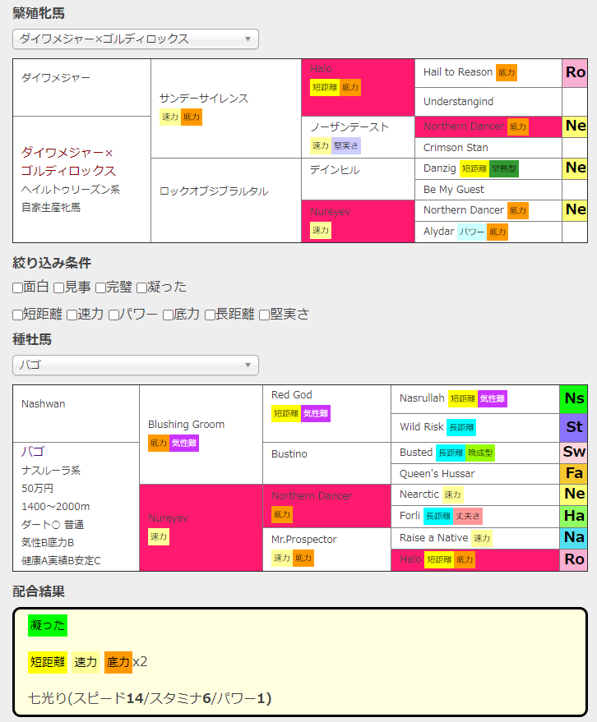
Task: Check the 凝った filter checkbox
Action: pyautogui.click(x=142, y=287)
